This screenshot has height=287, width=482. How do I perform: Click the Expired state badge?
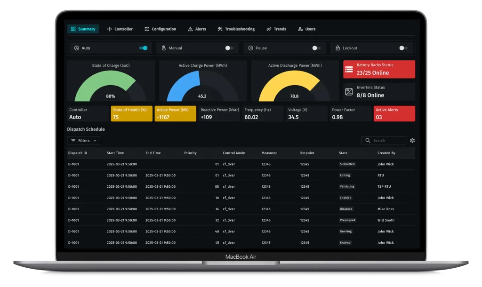pos(345,242)
